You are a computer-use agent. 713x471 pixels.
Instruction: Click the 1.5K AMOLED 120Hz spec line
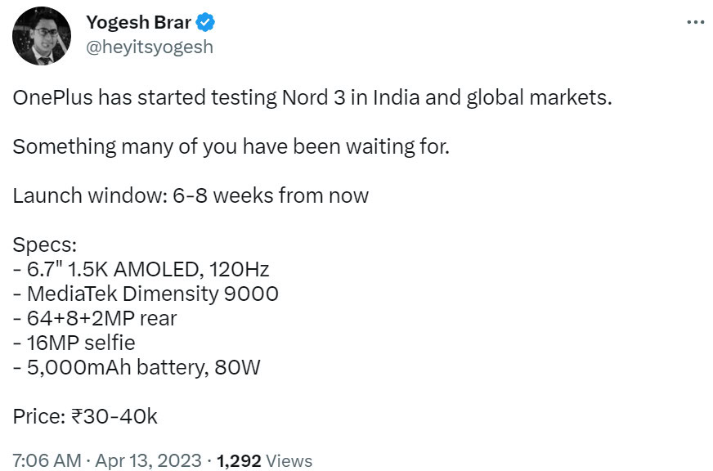(x=141, y=269)
